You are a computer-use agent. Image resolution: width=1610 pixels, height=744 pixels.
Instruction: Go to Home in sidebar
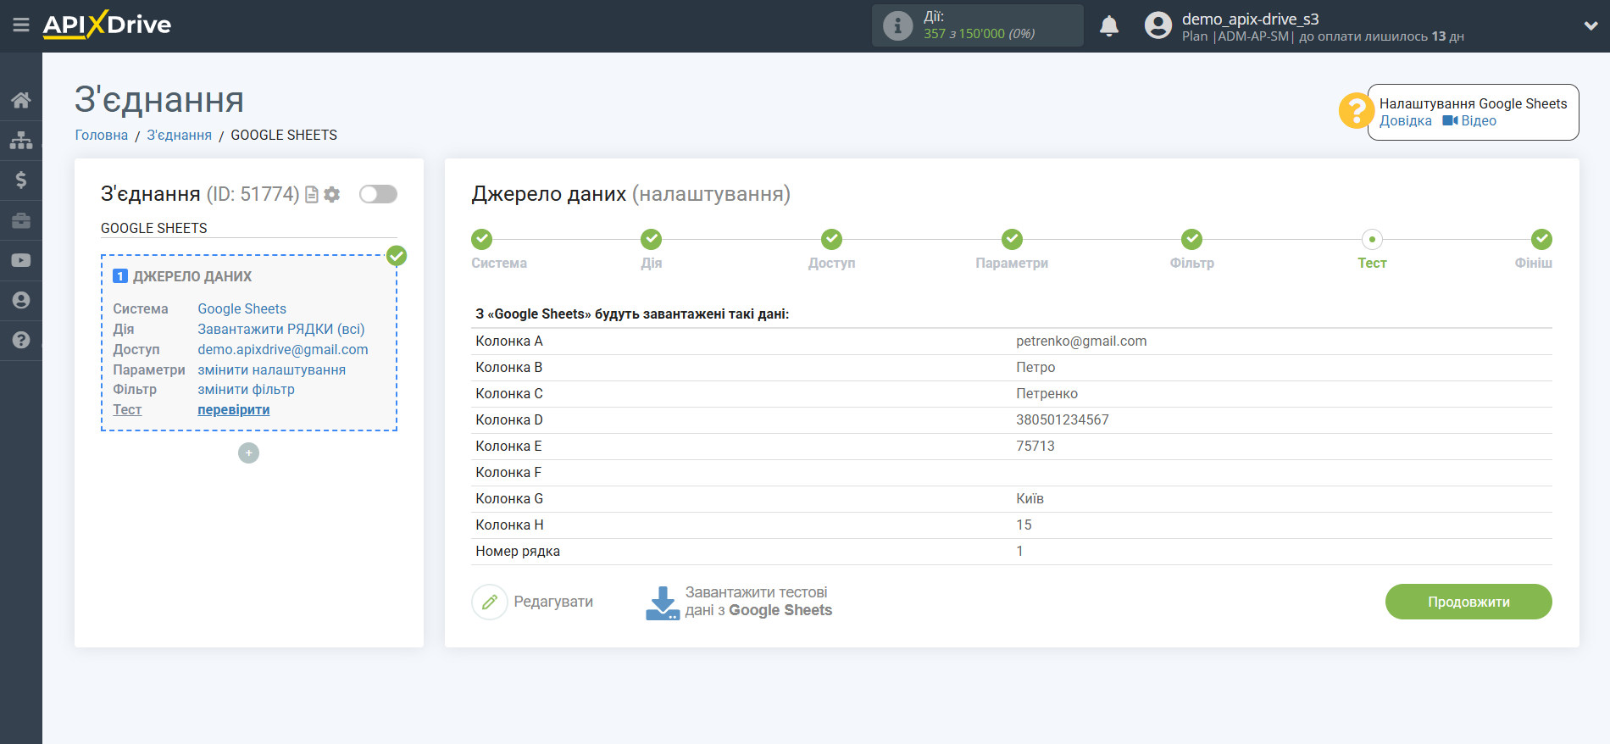tap(21, 100)
